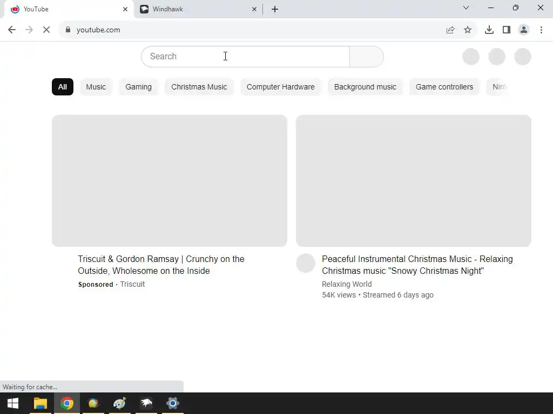View site security lock info
The width and height of the screenshot is (553, 414).
[68, 30]
